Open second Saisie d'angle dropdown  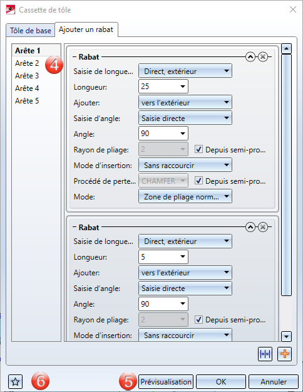[x=185, y=289]
